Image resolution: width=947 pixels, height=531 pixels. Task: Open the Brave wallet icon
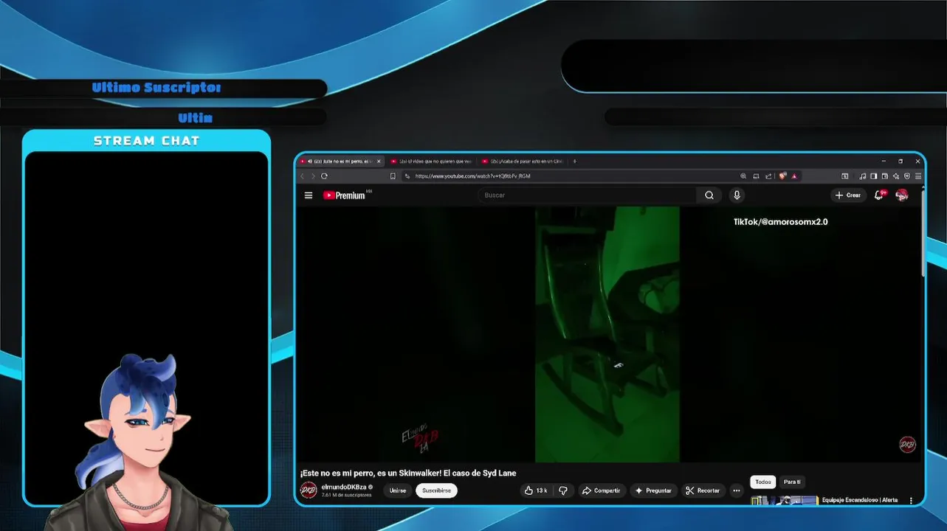(x=885, y=176)
